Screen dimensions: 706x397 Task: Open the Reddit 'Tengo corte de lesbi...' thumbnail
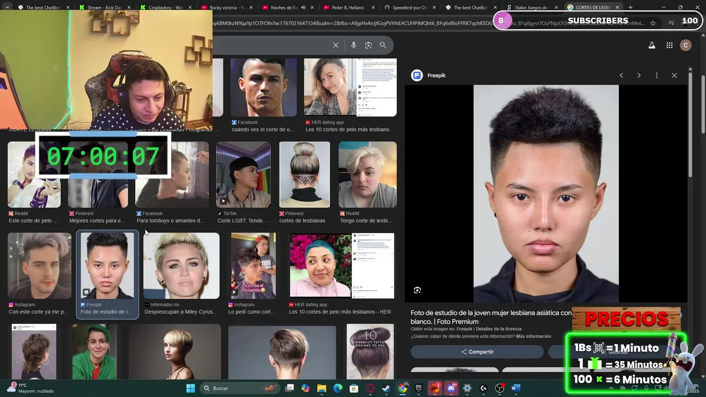tap(367, 174)
